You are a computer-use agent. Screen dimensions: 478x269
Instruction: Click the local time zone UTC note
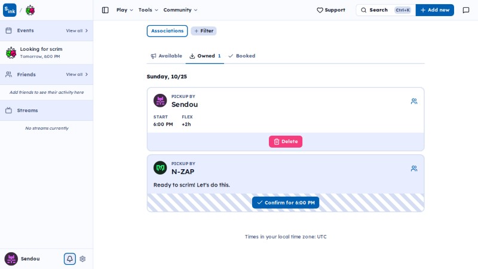click(286, 237)
